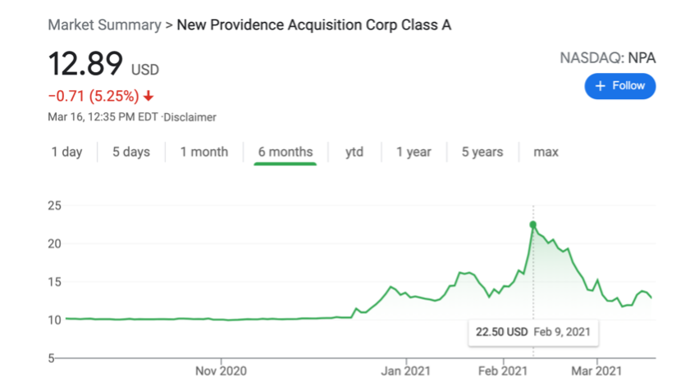Click the plus icon on Follow button
The width and height of the screenshot is (699, 390).
[600, 86]
